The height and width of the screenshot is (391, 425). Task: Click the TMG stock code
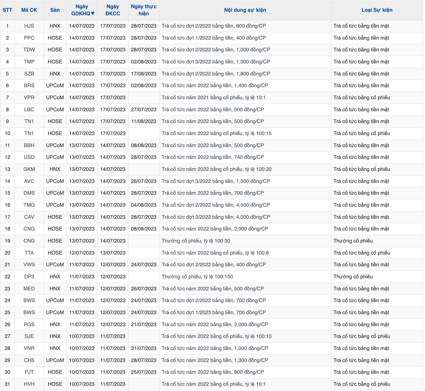point(29,205)
